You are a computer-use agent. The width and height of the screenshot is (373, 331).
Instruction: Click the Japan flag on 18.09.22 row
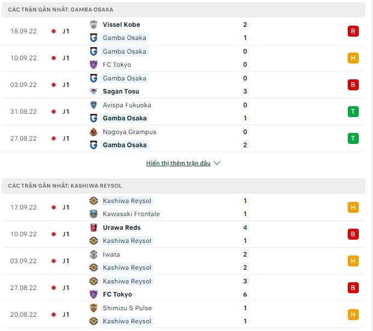coord(53,31)
